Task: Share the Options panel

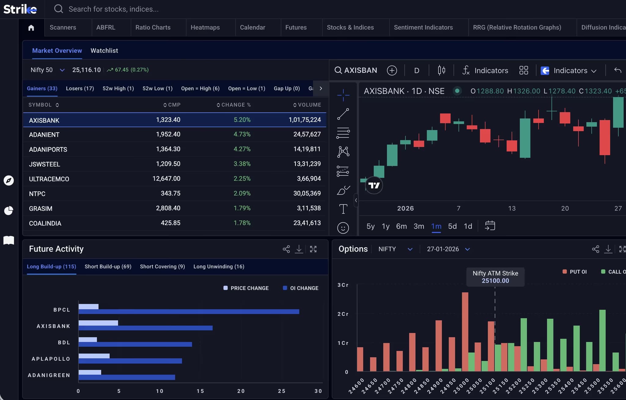Action: [595, 249]
